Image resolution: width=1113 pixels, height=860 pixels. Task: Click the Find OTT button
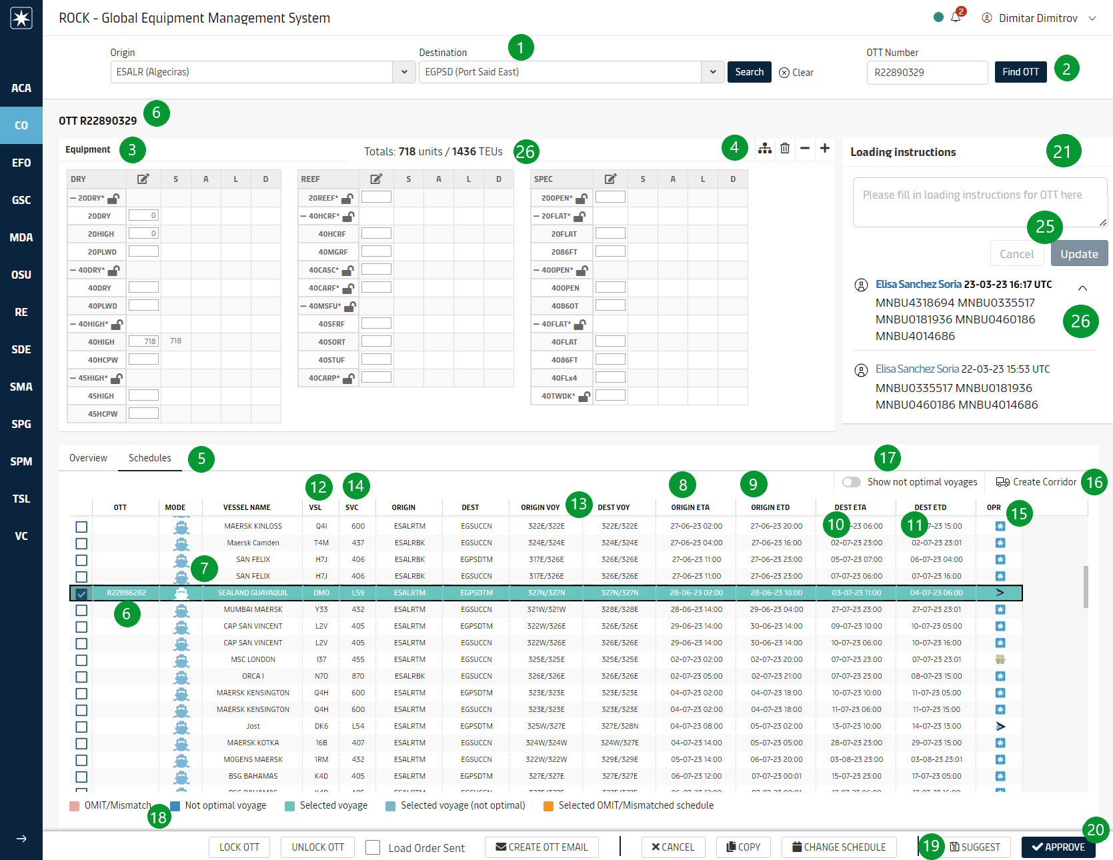(1020, 72)
